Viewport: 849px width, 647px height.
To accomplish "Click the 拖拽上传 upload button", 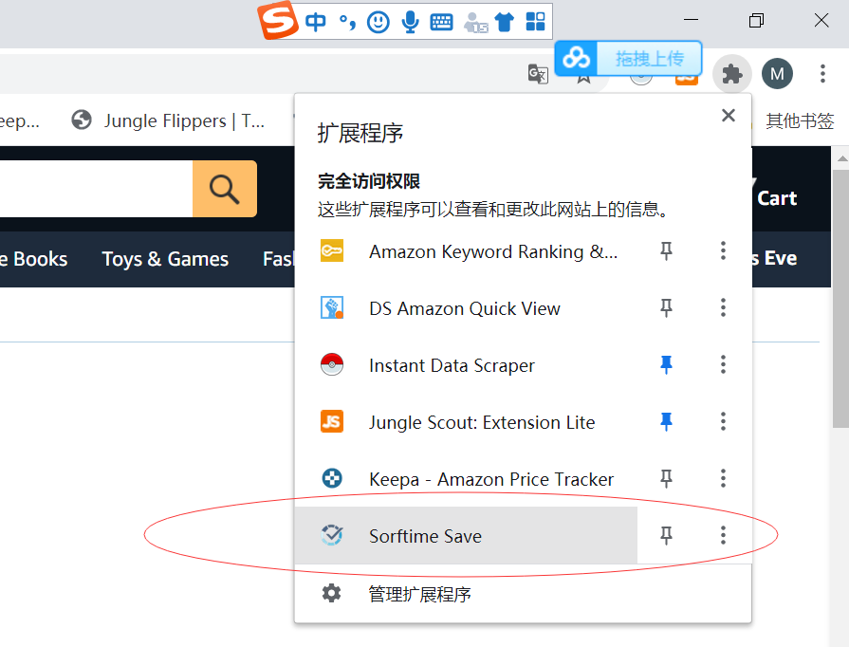I will pos(648,59).
